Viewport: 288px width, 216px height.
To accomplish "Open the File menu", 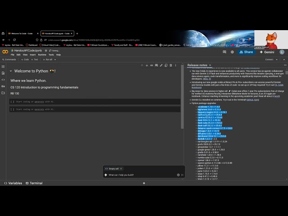I will coord(13,55).
